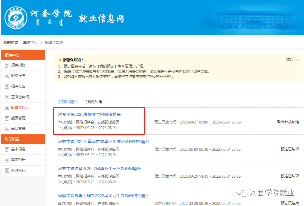Click the icon beside 宣讲会申请
The height and width of the screenshot is (206, 304).
(x=7, y=97)
